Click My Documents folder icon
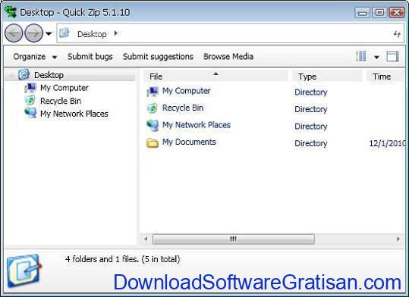This screenshot has width=409, height=297. click(x=153, y=142)
